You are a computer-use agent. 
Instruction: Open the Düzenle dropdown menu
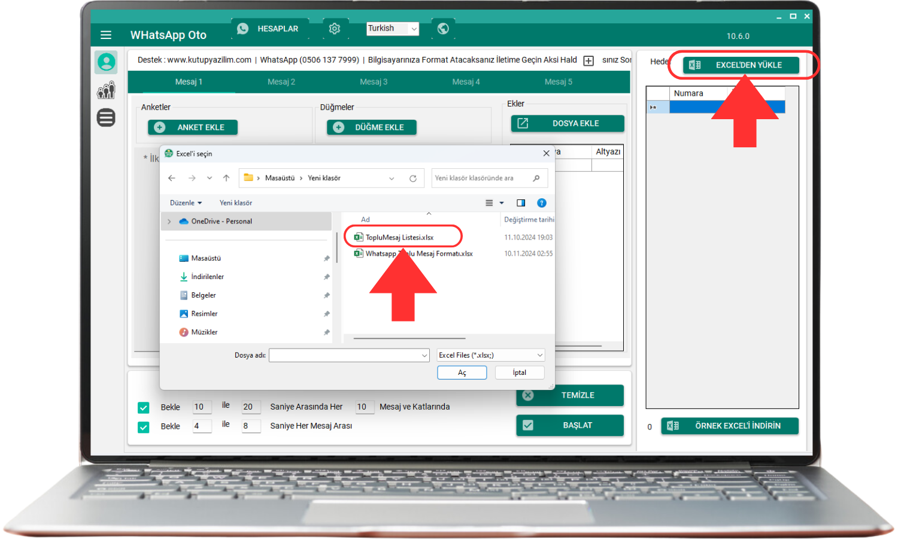click(186, 203)
